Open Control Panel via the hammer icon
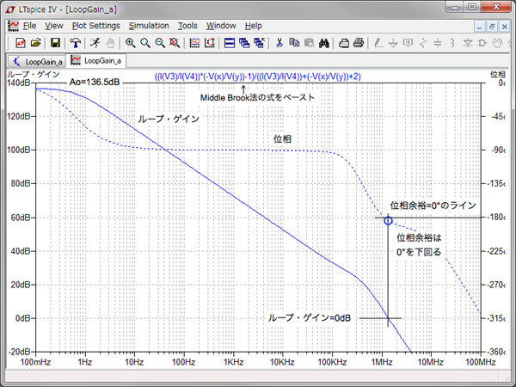 click(75, 42)
